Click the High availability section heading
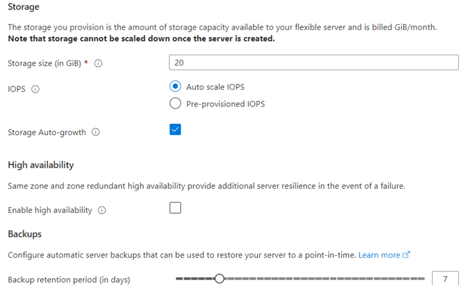 [41, 165]
